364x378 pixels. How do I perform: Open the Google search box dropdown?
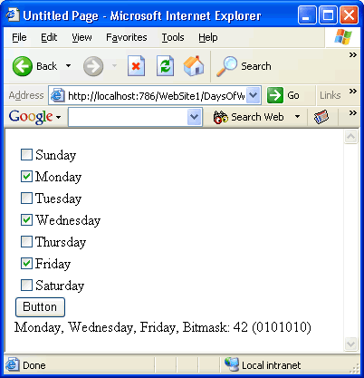pyautogui.click(x=195, y=117)
